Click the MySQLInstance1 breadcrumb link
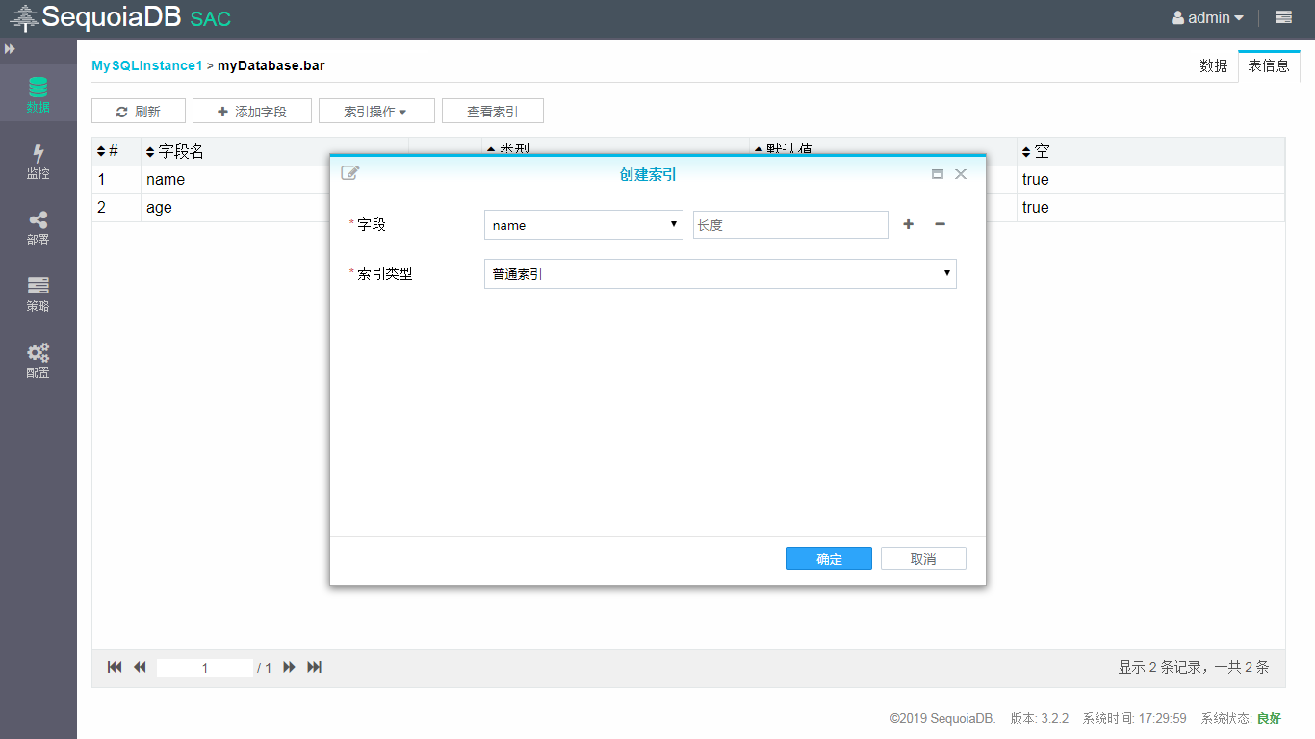The image size is (1315, 739). point(146,65)
